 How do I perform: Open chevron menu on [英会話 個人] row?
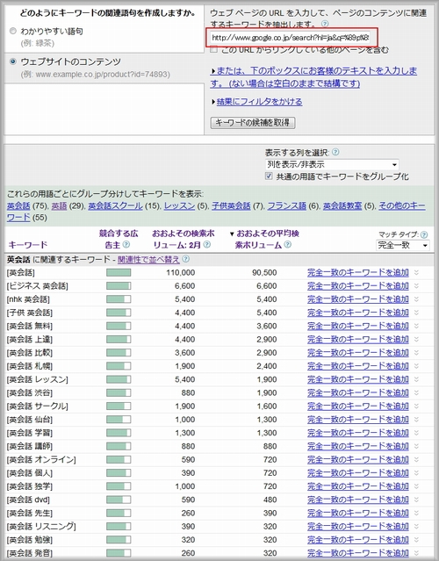[x=416, y=473]
